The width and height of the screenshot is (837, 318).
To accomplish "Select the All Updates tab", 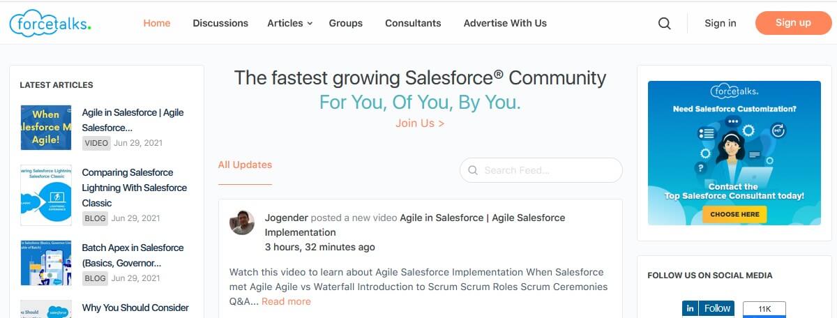I will coord(245,165).
